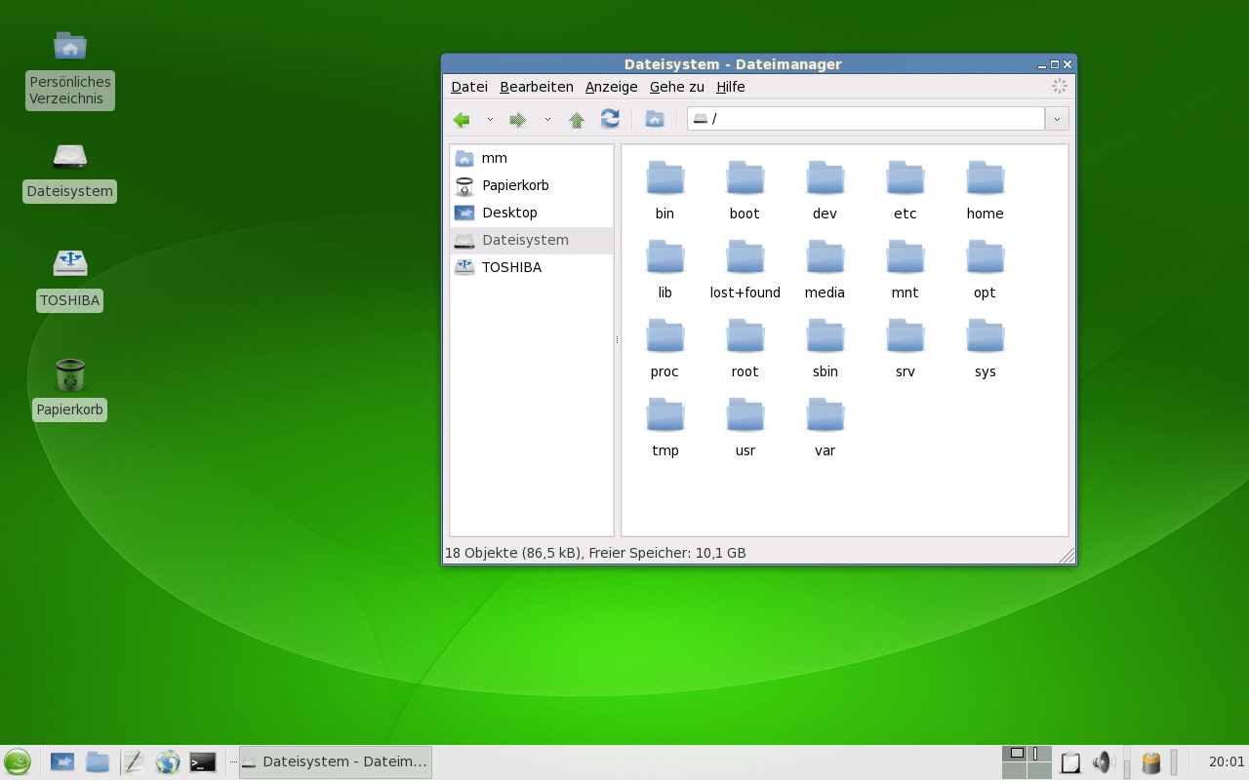Select the lib folder
The width and height of the screenshot is (1249, 780).
tap(665, 269)
